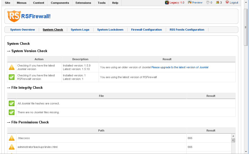The image size is (249, 154).
Task: Click 'All Joomla! file hashes are correct.' text
Action: tap(39, 103)
